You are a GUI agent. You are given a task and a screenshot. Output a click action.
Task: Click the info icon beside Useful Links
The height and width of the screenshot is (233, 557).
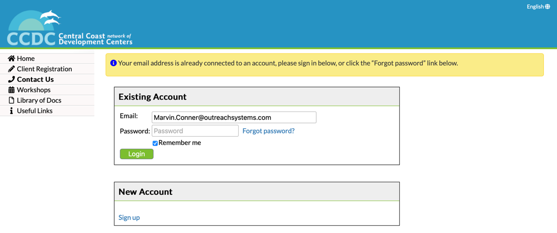tap(11, 111)
